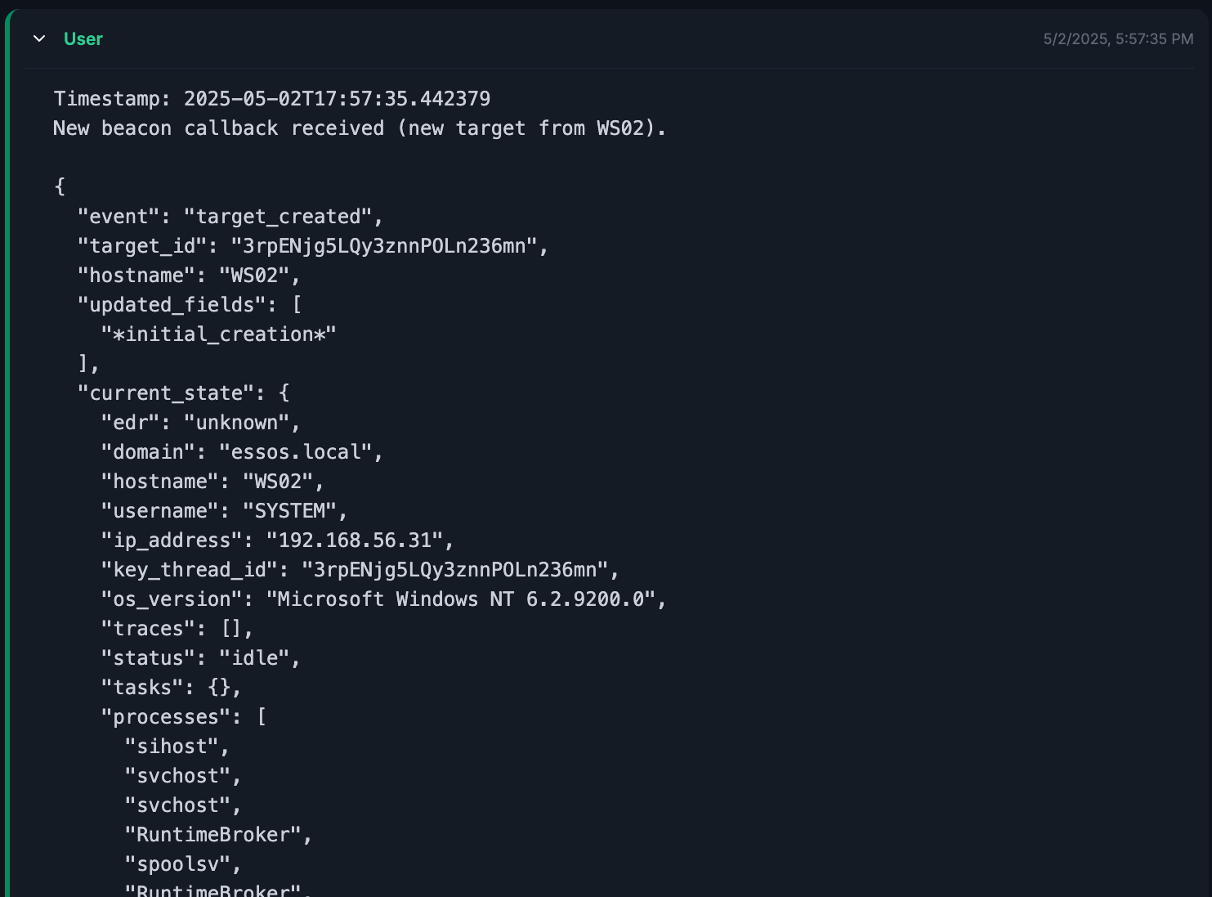Click the "edr": "unknown" line

click(x=200, y=423)
